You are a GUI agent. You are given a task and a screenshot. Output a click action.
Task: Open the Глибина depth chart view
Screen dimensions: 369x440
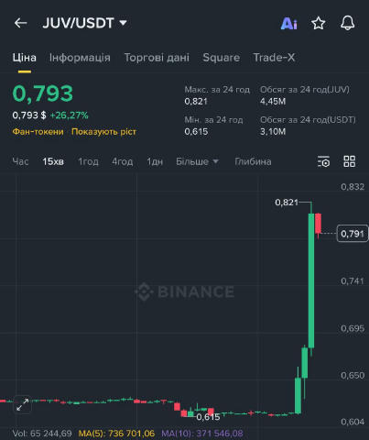(253, 161)
